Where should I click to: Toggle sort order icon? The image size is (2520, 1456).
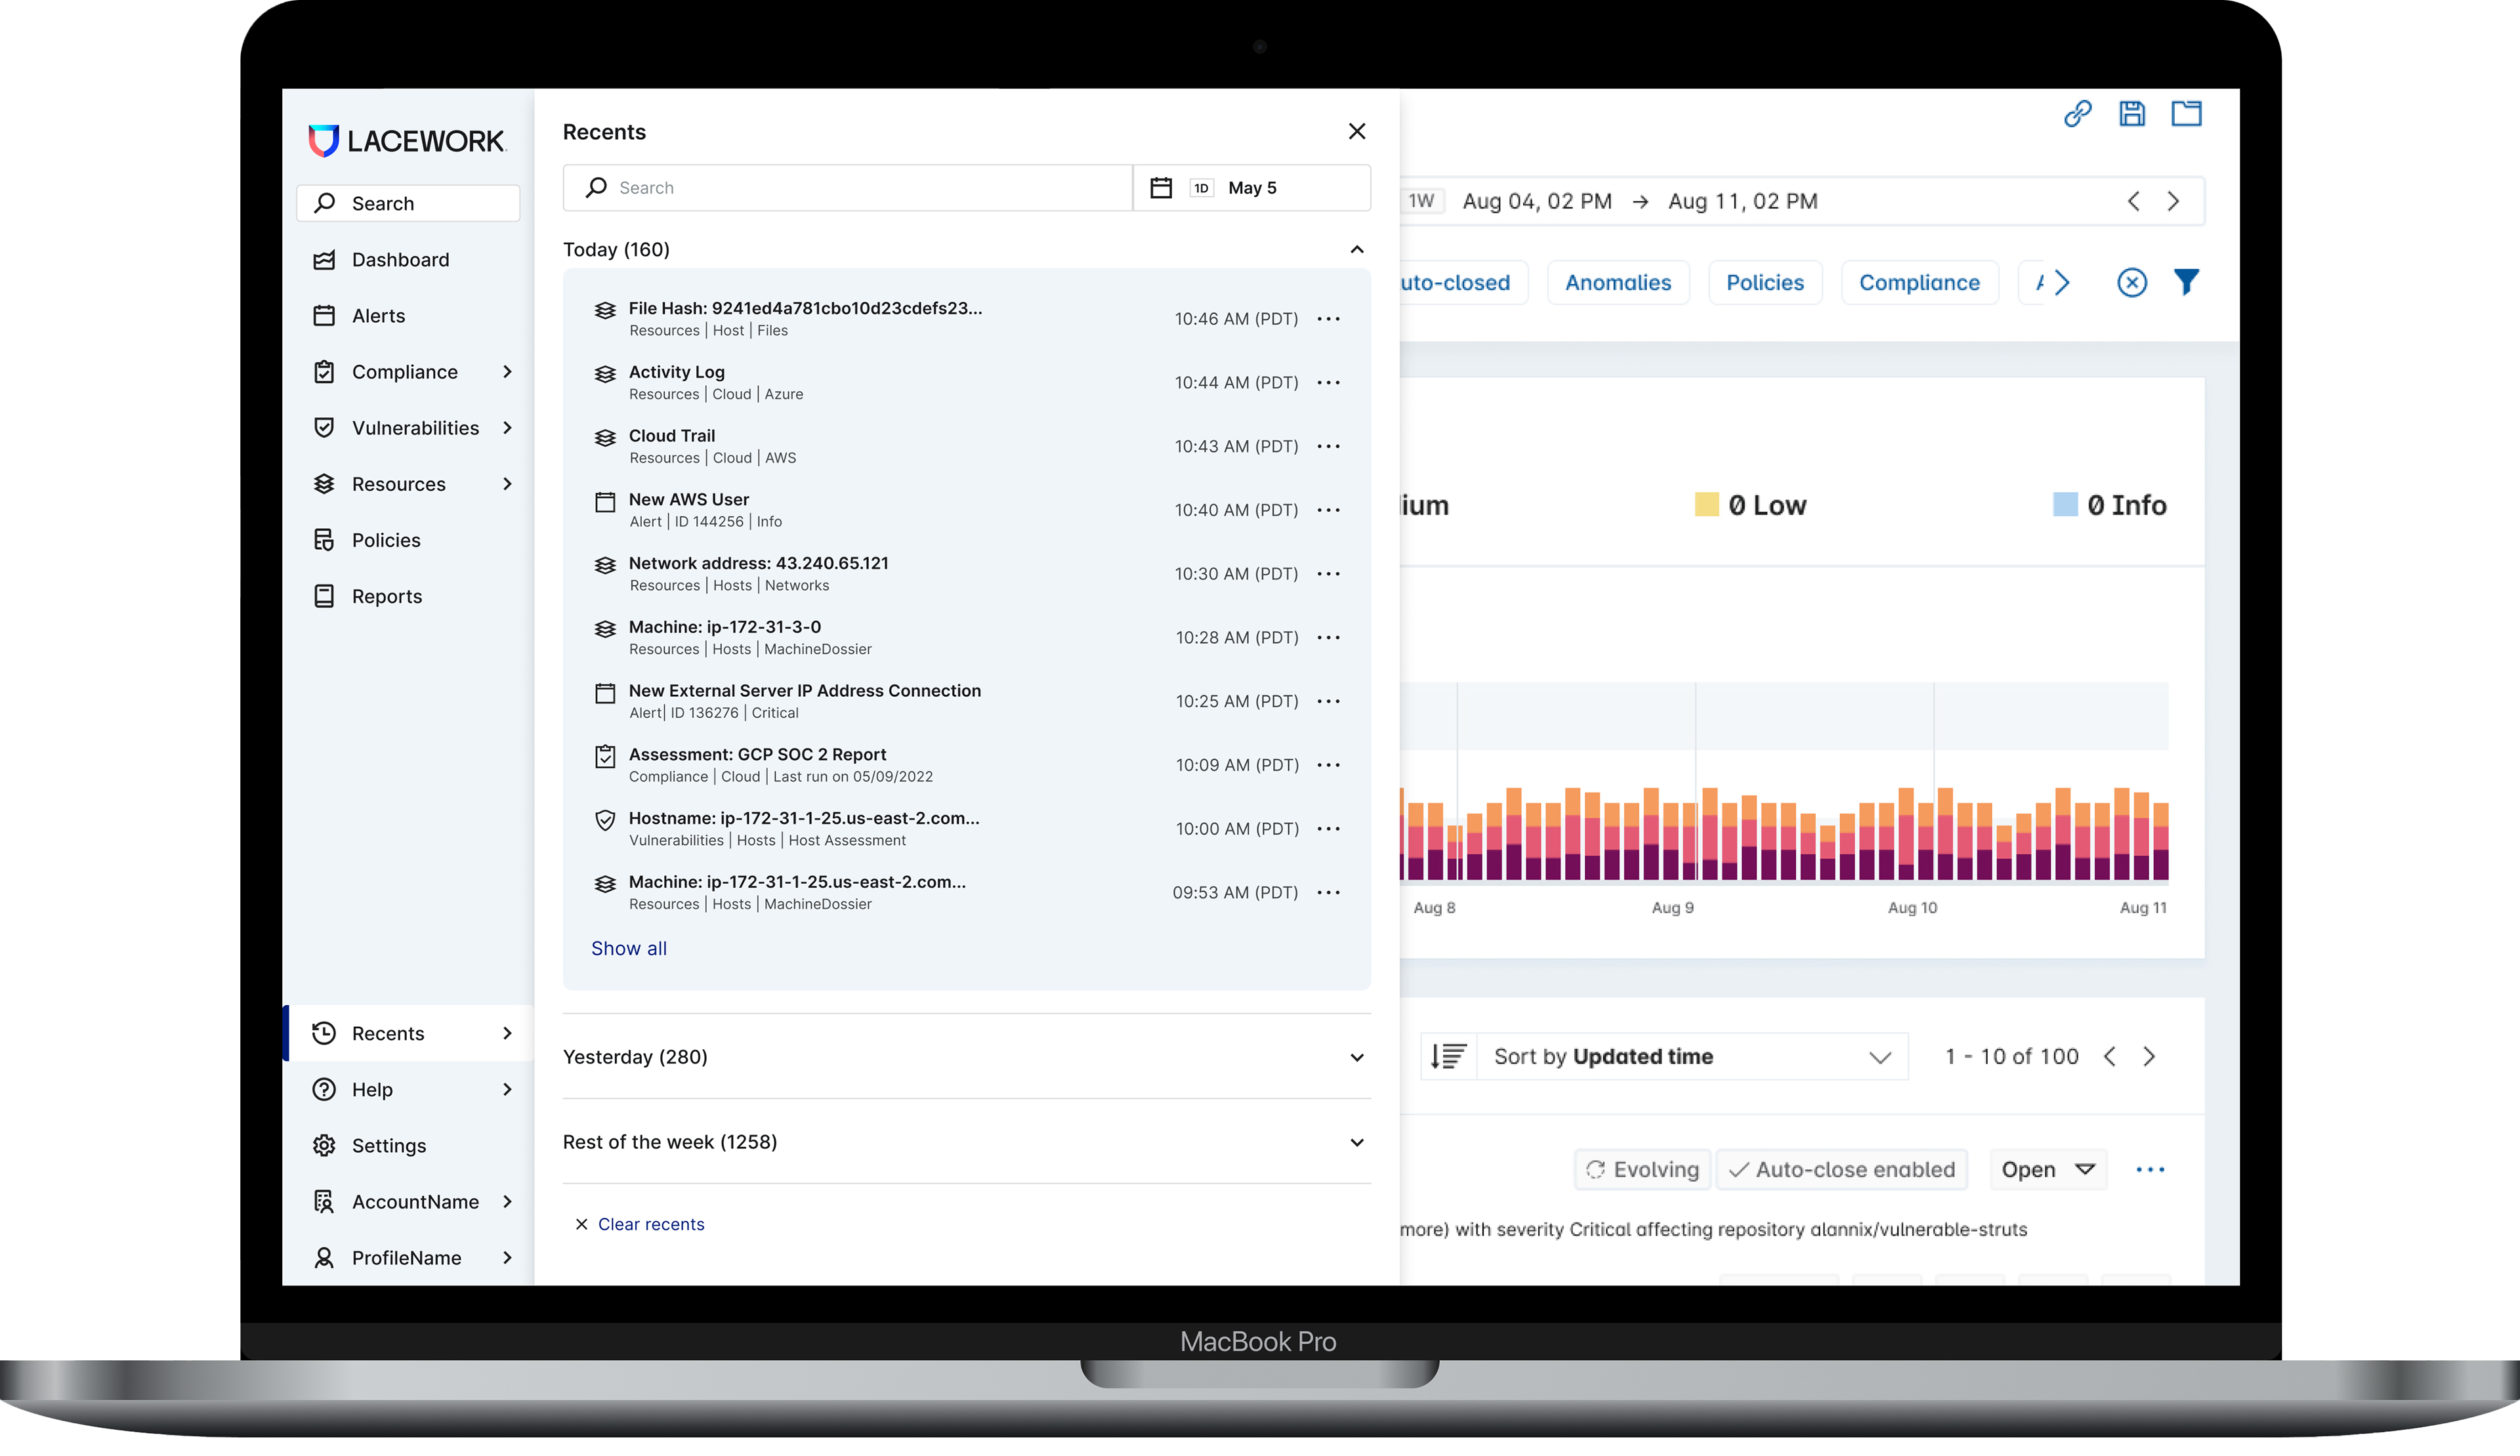click(x=1448, y=1057)
